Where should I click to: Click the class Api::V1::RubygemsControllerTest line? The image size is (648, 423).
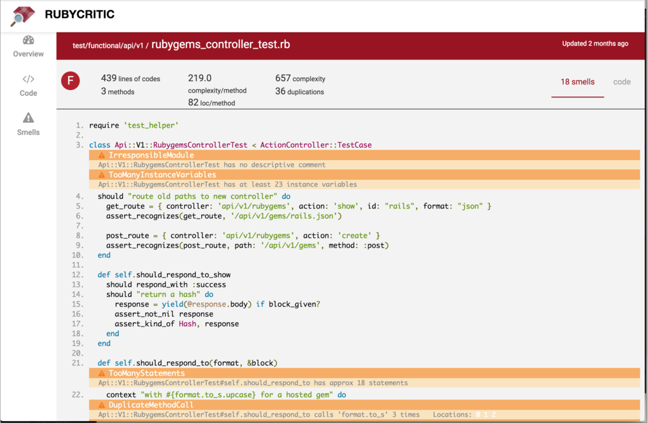[x=230, y=145]
